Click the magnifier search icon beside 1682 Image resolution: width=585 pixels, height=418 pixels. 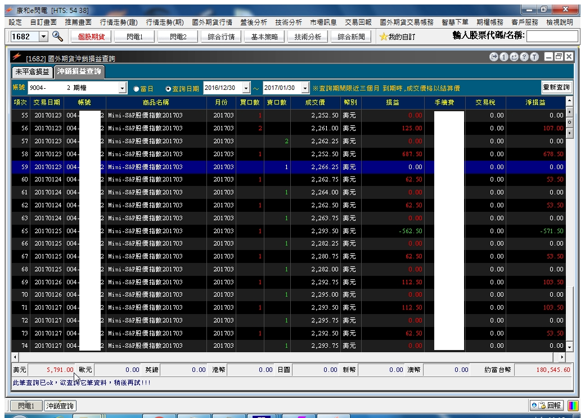pyautogui.click(x=57, y=36)
